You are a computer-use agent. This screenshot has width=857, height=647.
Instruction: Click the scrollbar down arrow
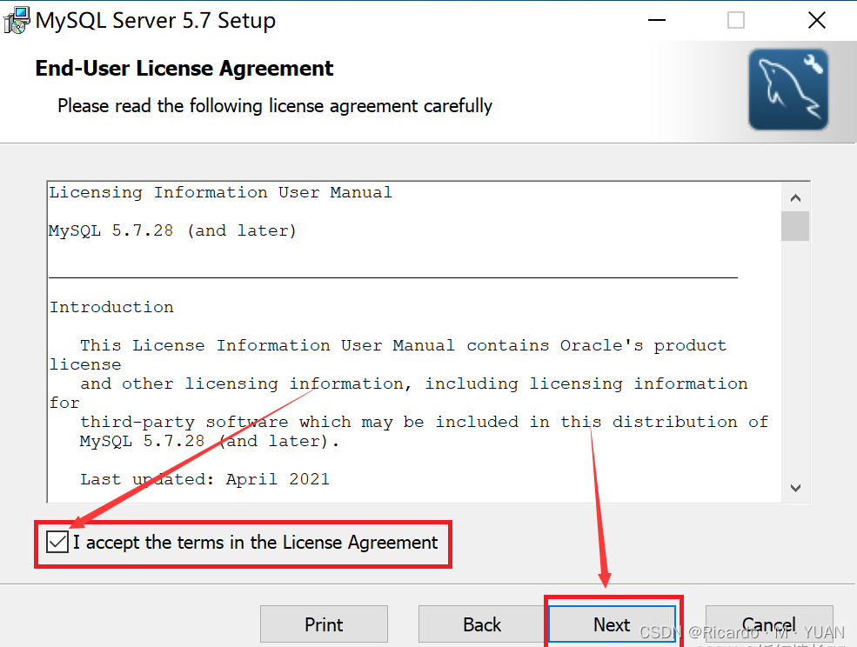click(x=794, y=488)
